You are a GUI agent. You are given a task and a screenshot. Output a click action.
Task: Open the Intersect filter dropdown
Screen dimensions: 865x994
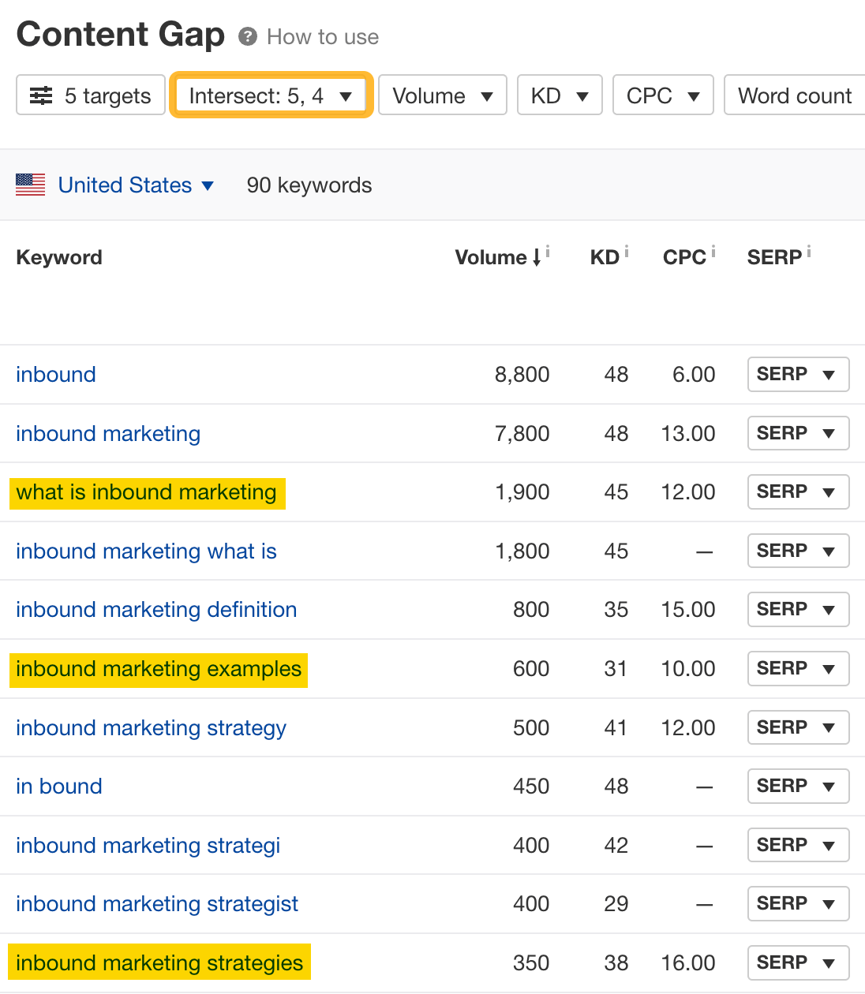[x=271, y=95]
